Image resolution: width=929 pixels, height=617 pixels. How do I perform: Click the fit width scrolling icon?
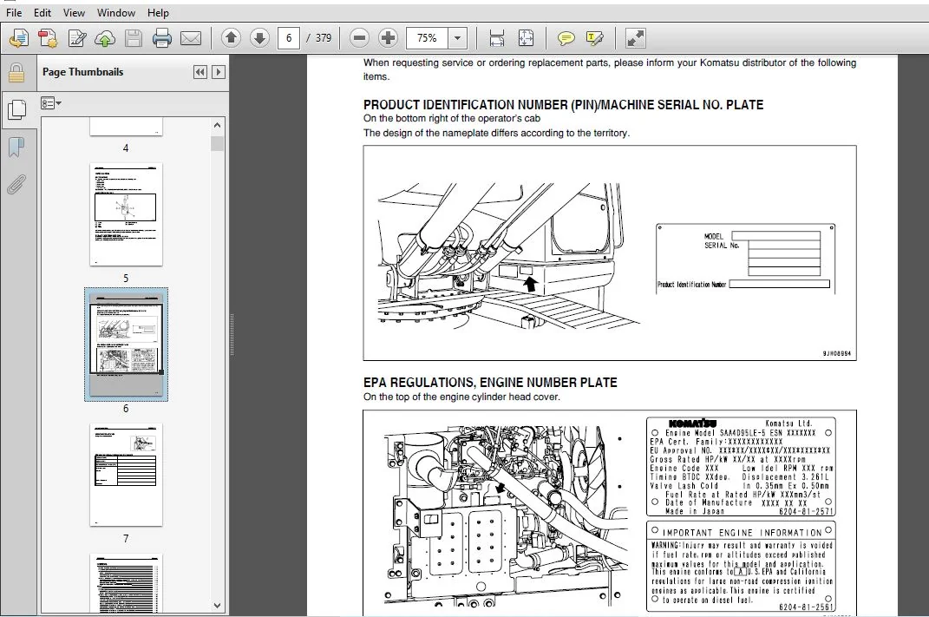[x=496, y=38]
